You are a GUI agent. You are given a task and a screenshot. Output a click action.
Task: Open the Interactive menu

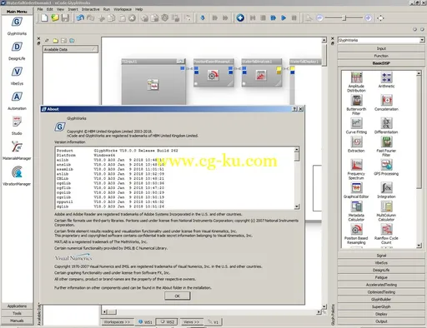click(91, 9)
